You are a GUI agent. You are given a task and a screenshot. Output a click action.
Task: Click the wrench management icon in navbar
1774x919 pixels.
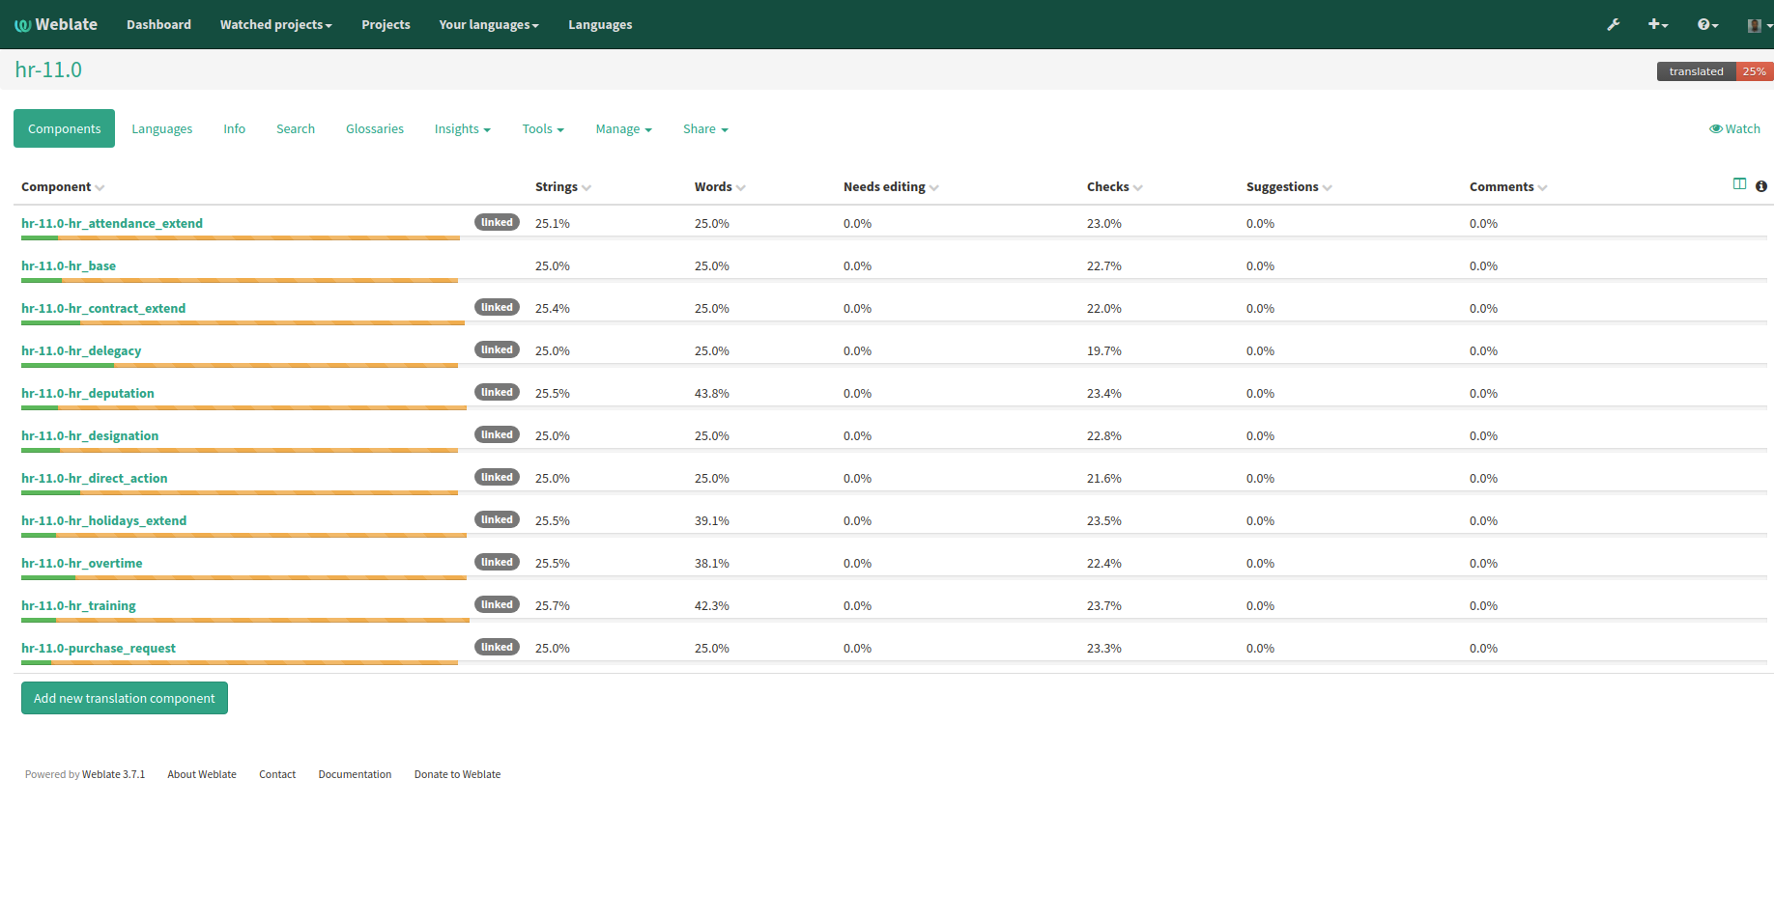pos(1613,25)
